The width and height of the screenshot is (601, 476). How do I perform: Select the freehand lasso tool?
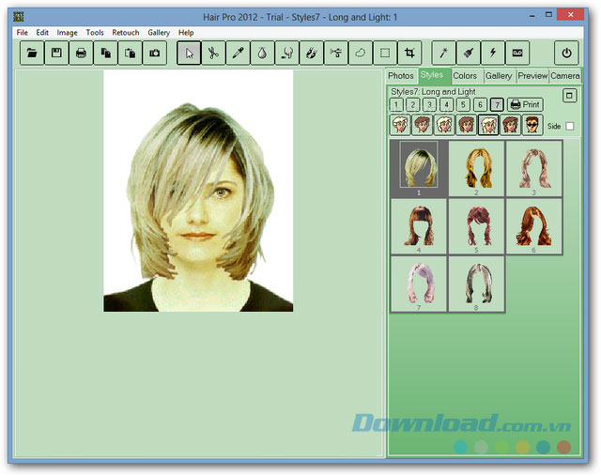361,53
